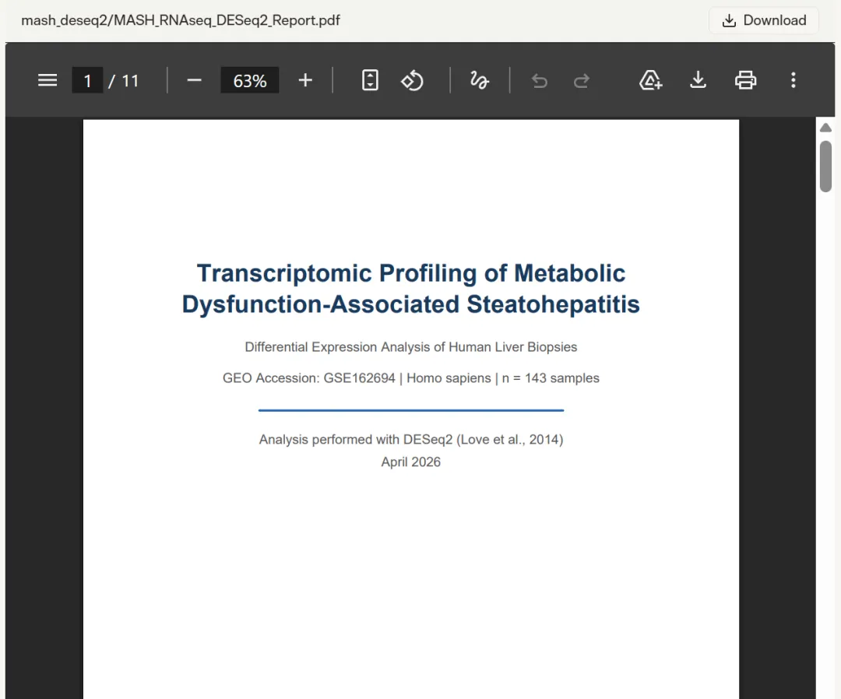
Task: Print the document with the printer icon
Action: [x=745, y=80]
